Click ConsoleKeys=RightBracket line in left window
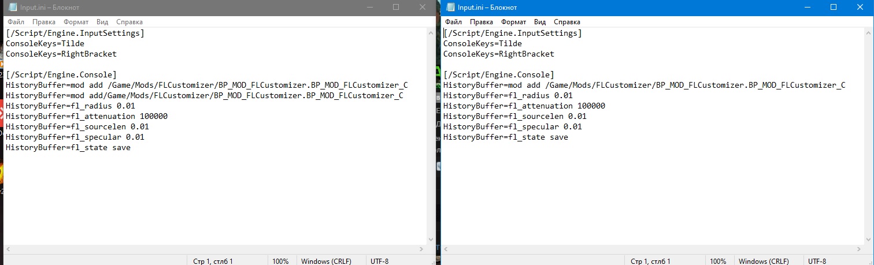This screenshot has width=874, height=265. pyautogui.click(x=61, y=54)
